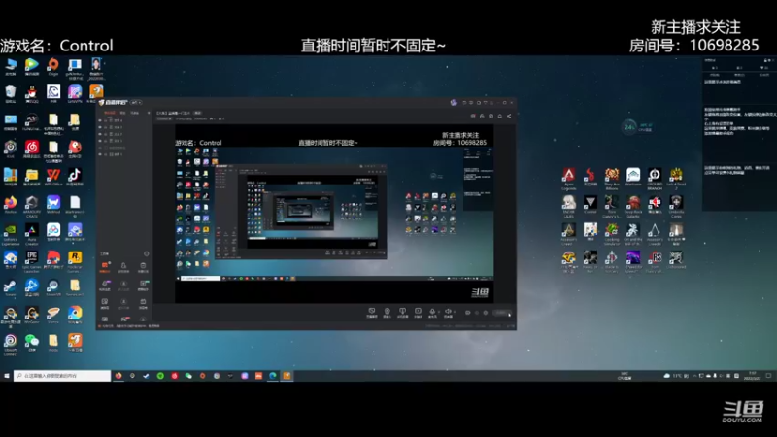Add a new scene with the plus button
Viewport: 777px width, 437px height.
(x=149, y=113)
